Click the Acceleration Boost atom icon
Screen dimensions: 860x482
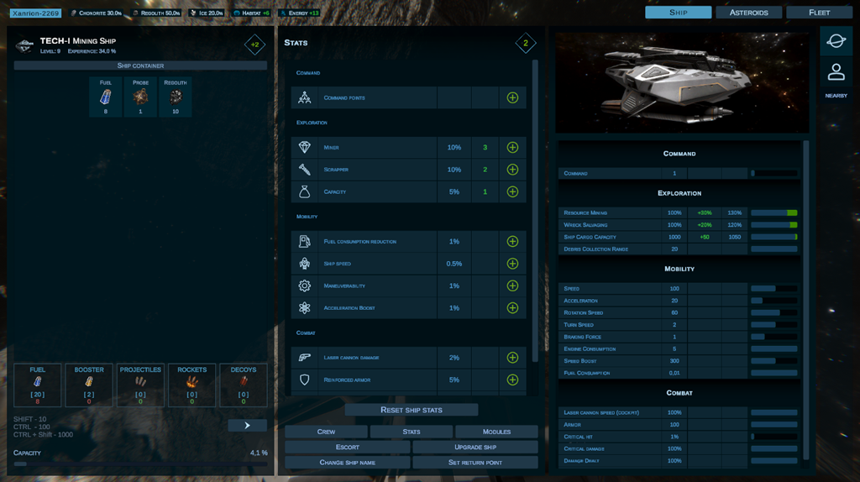point(304,308)
